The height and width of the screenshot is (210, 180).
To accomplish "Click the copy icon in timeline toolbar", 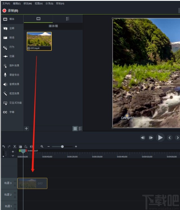I will tap(20, 147).
